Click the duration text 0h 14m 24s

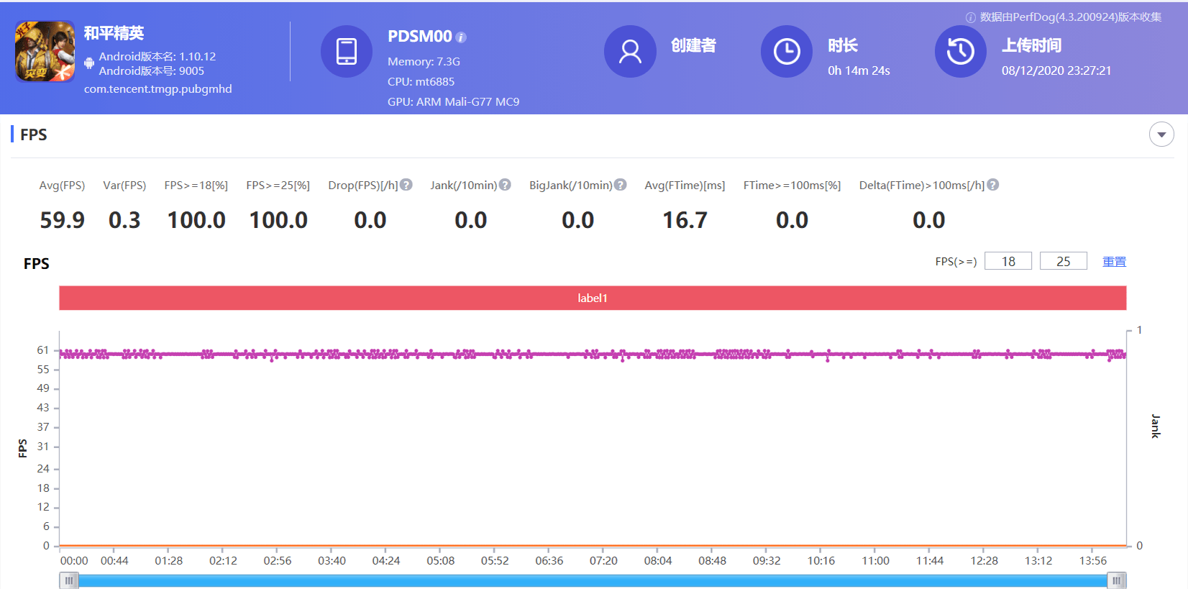coord(859,70)
